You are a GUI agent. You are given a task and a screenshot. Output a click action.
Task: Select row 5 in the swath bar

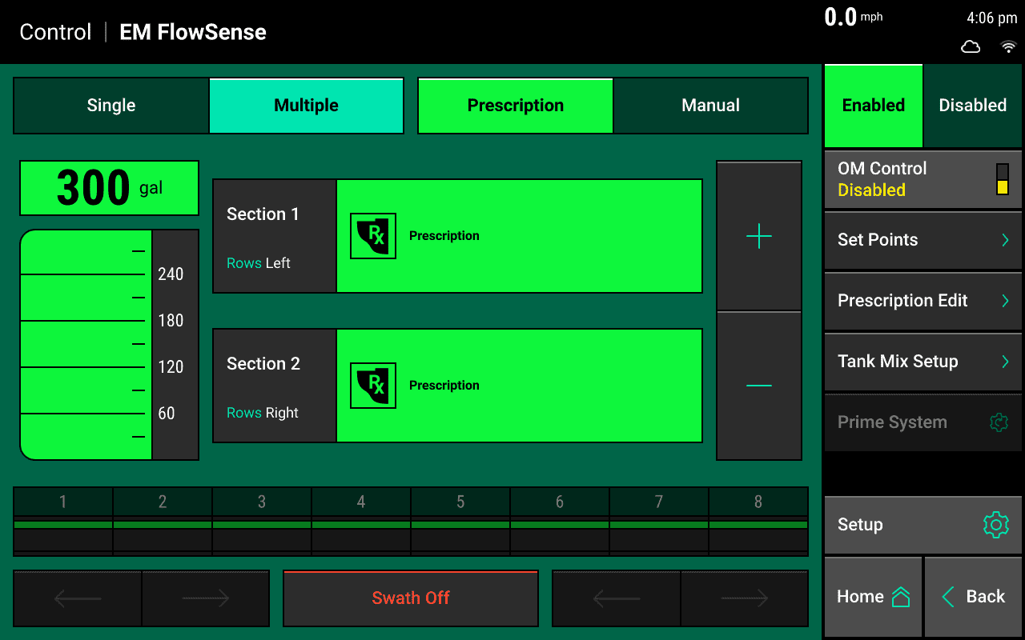[460, 522]
